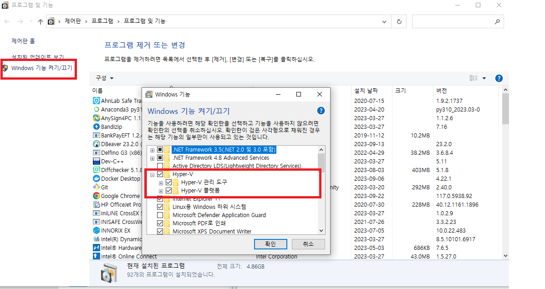
Task: Click the AnySign4PC program icon
Action: tap(96, 118)
